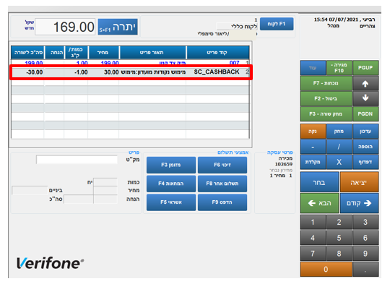Click the F6 זיכוי credit note button
This screenshot has width=390, height=284.
tap(222, 165)
